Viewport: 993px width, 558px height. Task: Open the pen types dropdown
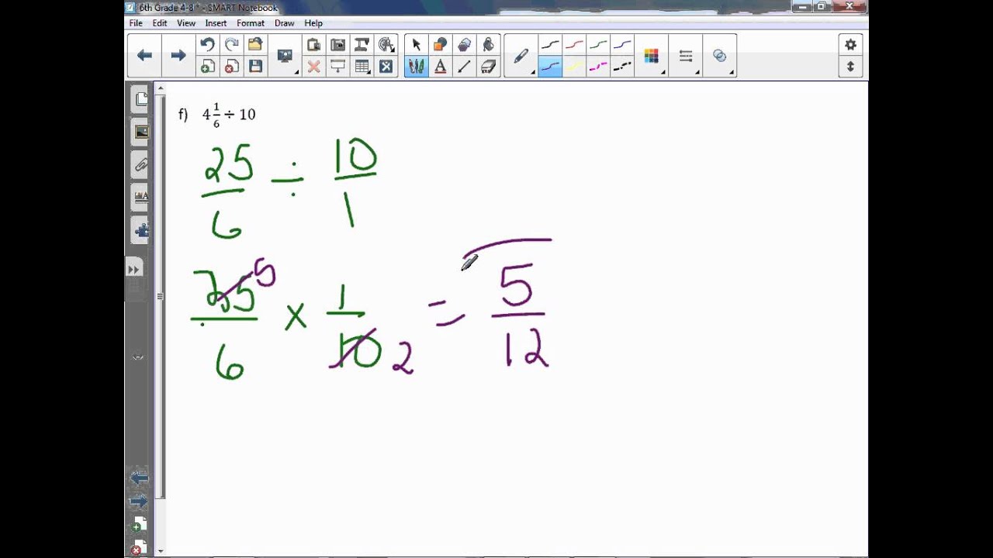pyautogui.click(x=521, y=56)
